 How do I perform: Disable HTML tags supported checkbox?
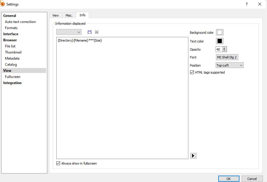(192, 72)
